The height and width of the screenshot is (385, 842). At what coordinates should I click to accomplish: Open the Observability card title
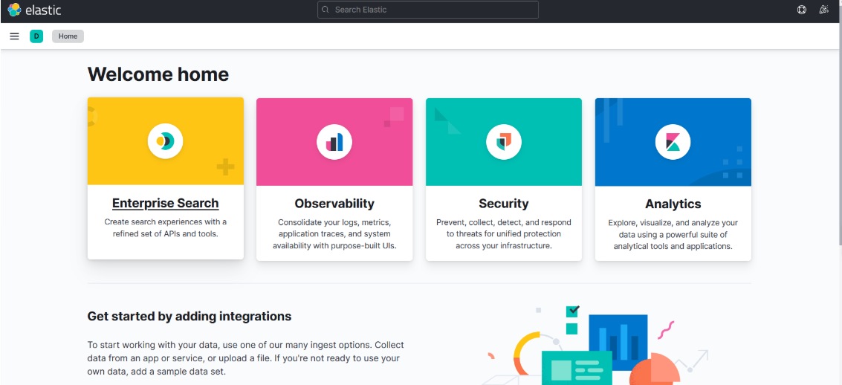tap(334, 204)
